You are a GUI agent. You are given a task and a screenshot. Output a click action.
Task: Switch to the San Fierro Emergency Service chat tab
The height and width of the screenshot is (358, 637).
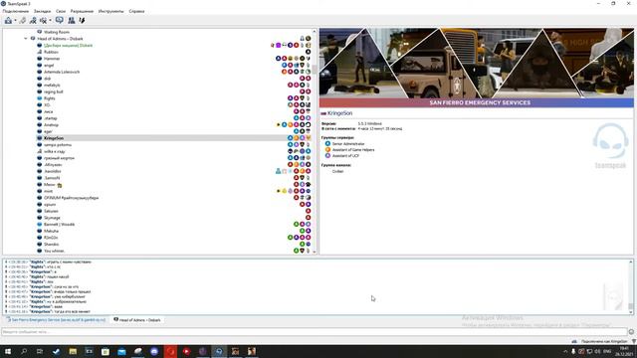tap(56, 320)
